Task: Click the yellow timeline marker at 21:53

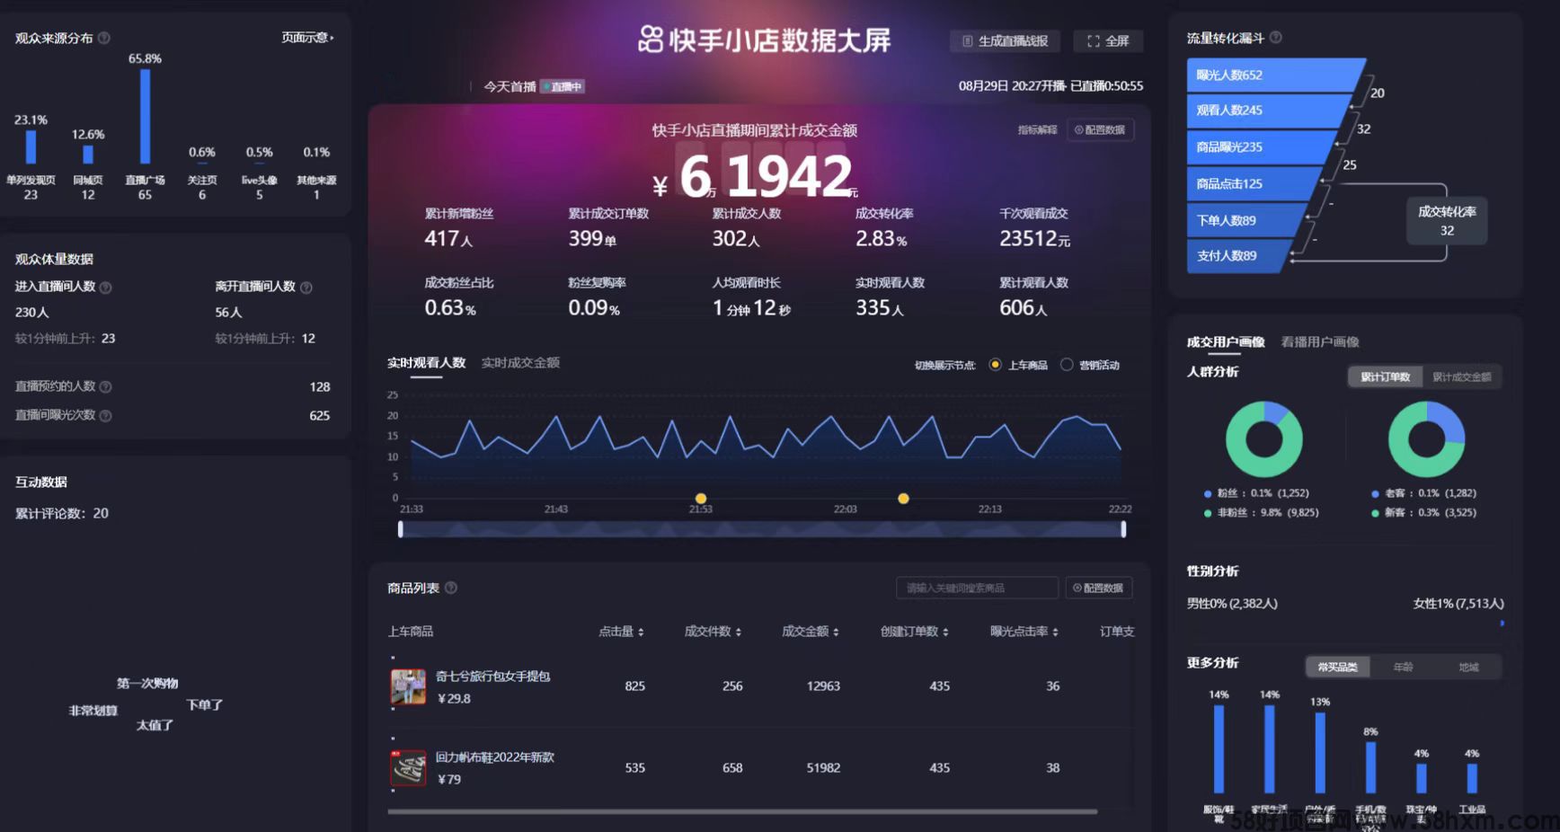Action: (701, 499)
